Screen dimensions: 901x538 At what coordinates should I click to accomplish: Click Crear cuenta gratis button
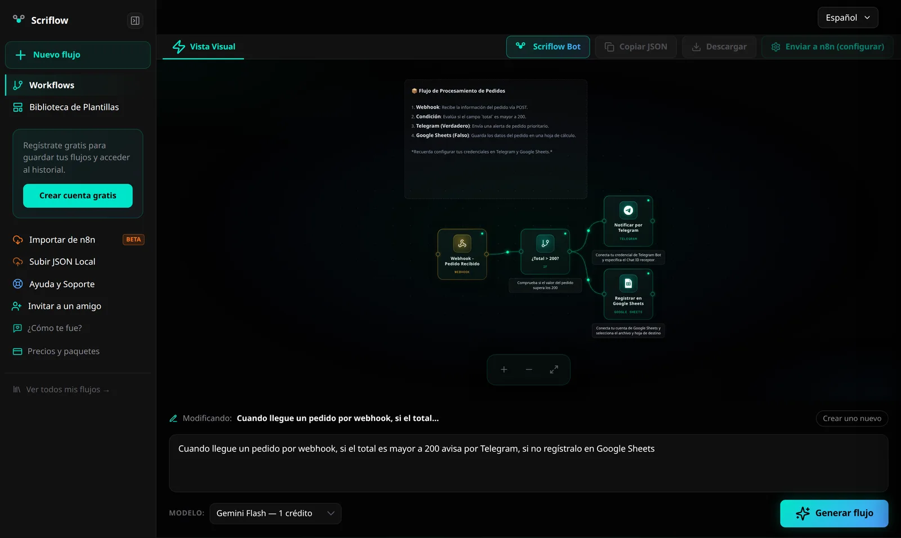[78, 196]
